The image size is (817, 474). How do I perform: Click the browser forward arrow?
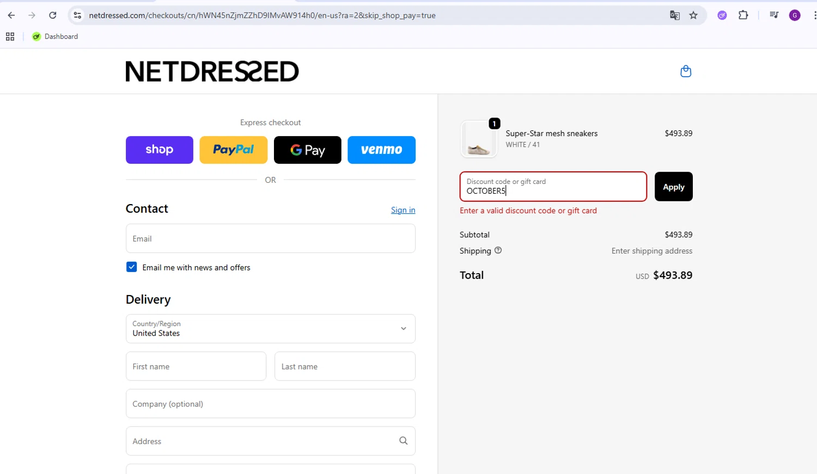[x=32, y=15]
